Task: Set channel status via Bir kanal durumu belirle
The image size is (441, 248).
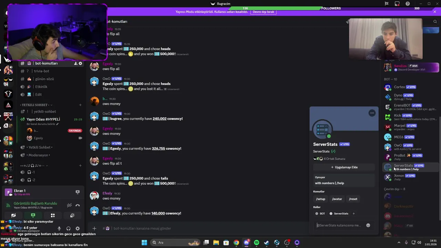Action: coord(42,124)
